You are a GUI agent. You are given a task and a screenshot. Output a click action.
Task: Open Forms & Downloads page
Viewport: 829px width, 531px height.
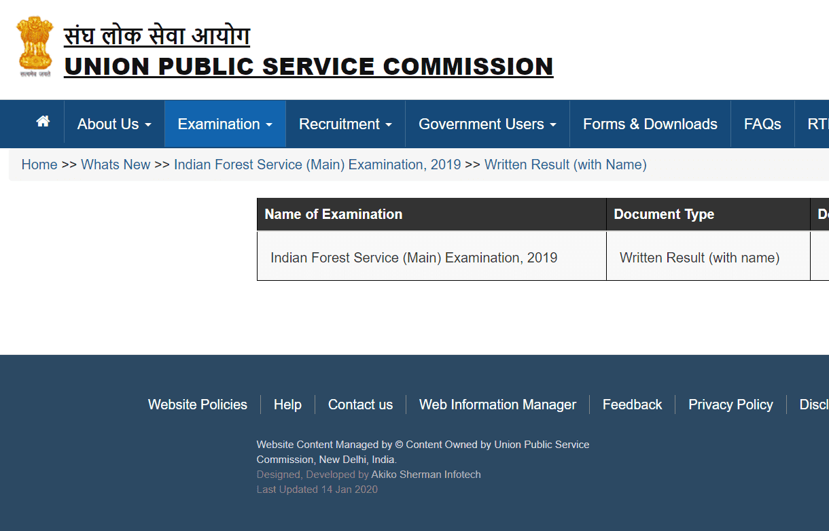pos(650,124)
